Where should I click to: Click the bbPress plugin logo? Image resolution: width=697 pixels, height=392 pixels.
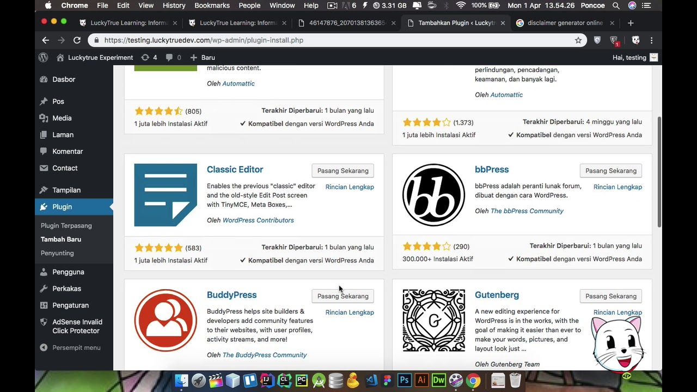(433, 195)
